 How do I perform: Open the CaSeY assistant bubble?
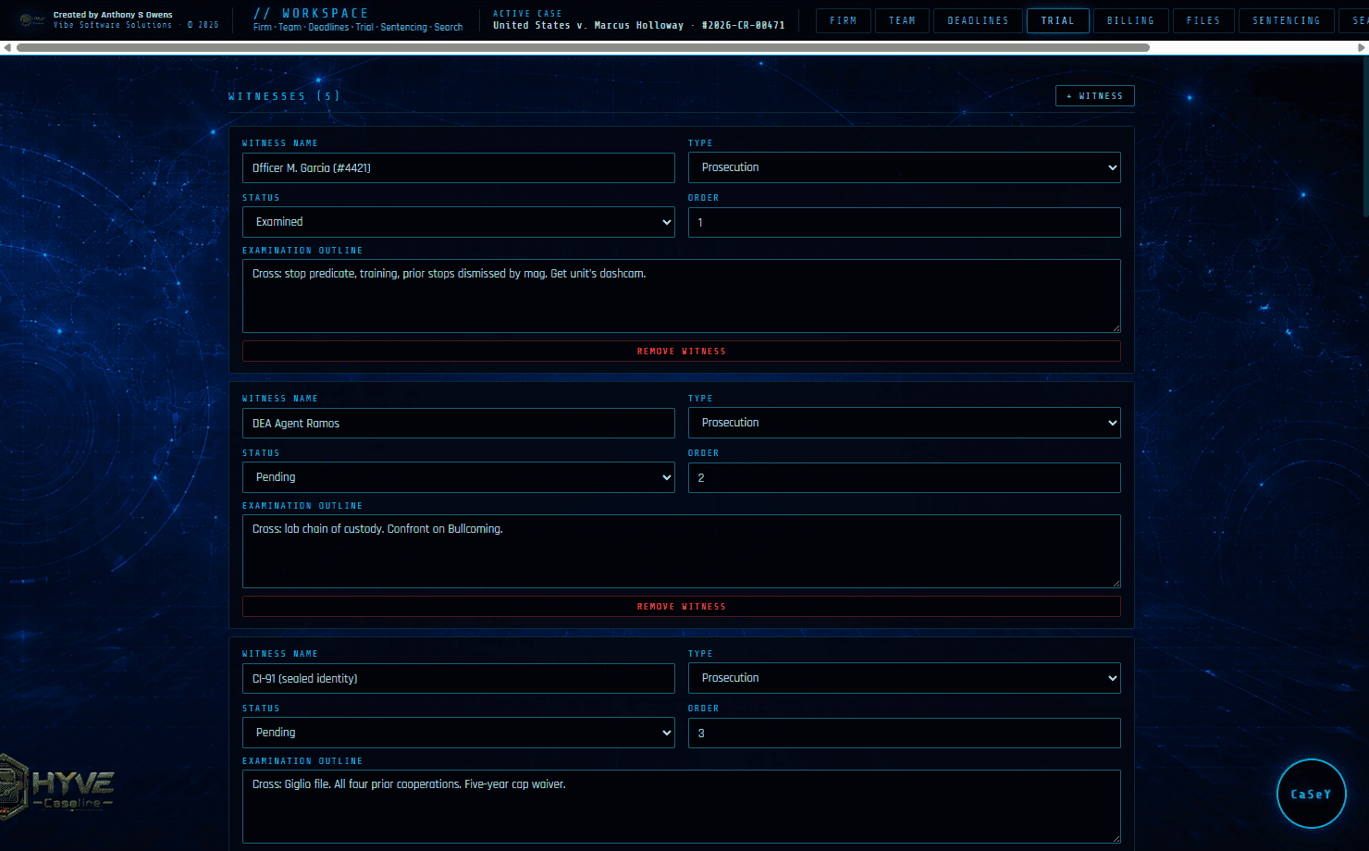click(1312, 794)
